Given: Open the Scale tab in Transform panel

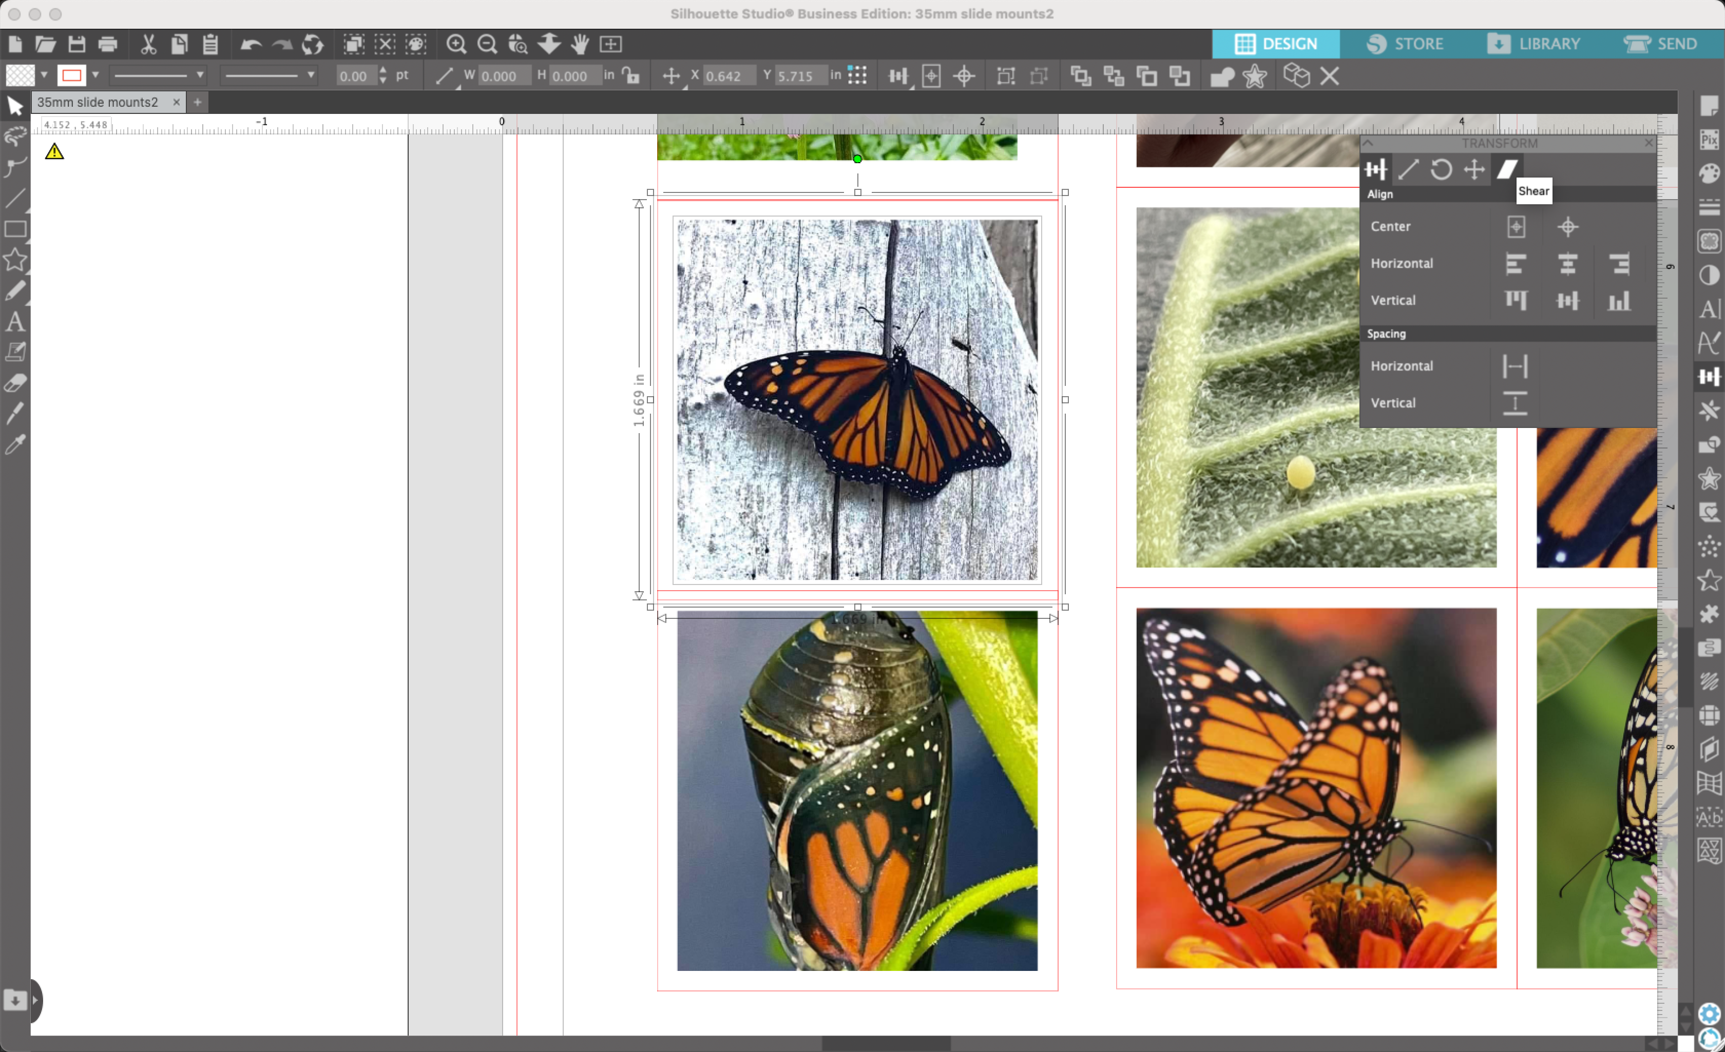Looking at the screenshot, I should coord(1408,169).
